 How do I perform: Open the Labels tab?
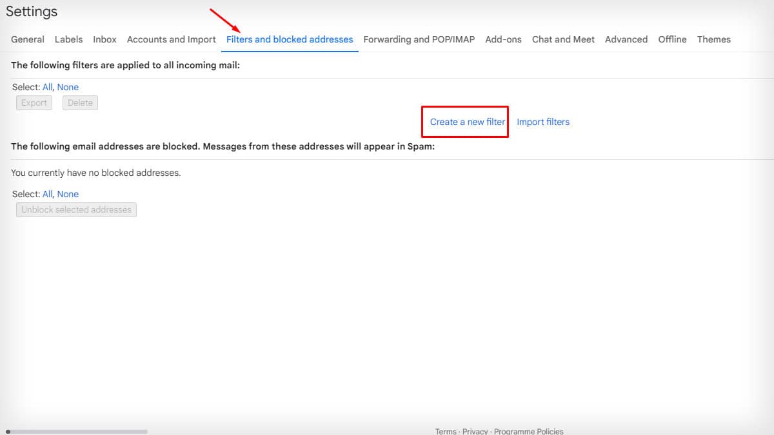[68, 39]
